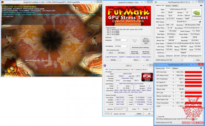
Task: Toggle the CUDA checkbox in GPU-Z
Action: point(175,56)
